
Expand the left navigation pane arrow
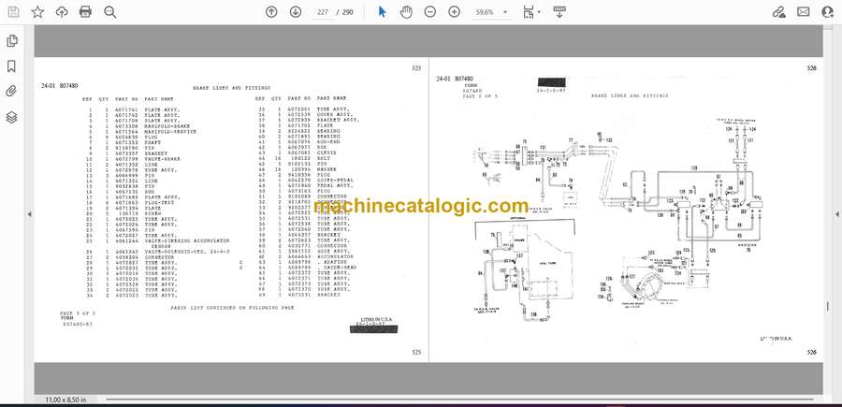point(29,213)
